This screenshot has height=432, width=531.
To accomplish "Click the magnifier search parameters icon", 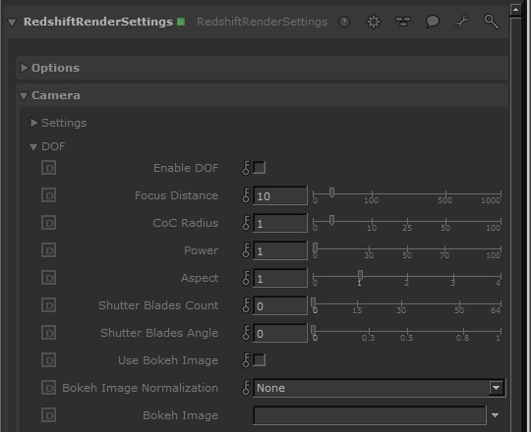I will pyautogui.click(x=491, y=22).
